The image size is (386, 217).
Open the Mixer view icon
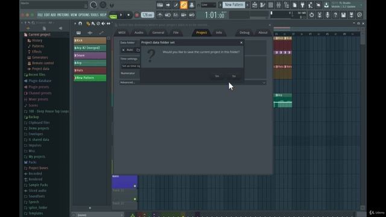tap(279, 5)
